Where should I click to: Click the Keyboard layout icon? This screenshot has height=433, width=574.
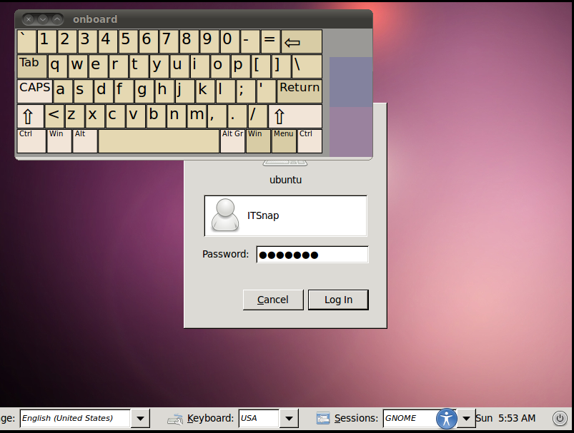coord(175,419)
